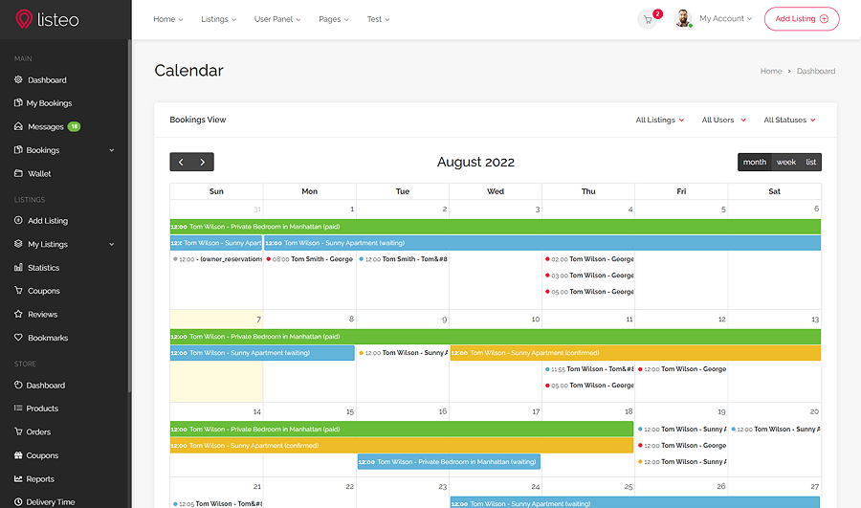Viewport: 861px width, 508px height.
Task: Expand the My Account dropdown
Action: point(725,19)
